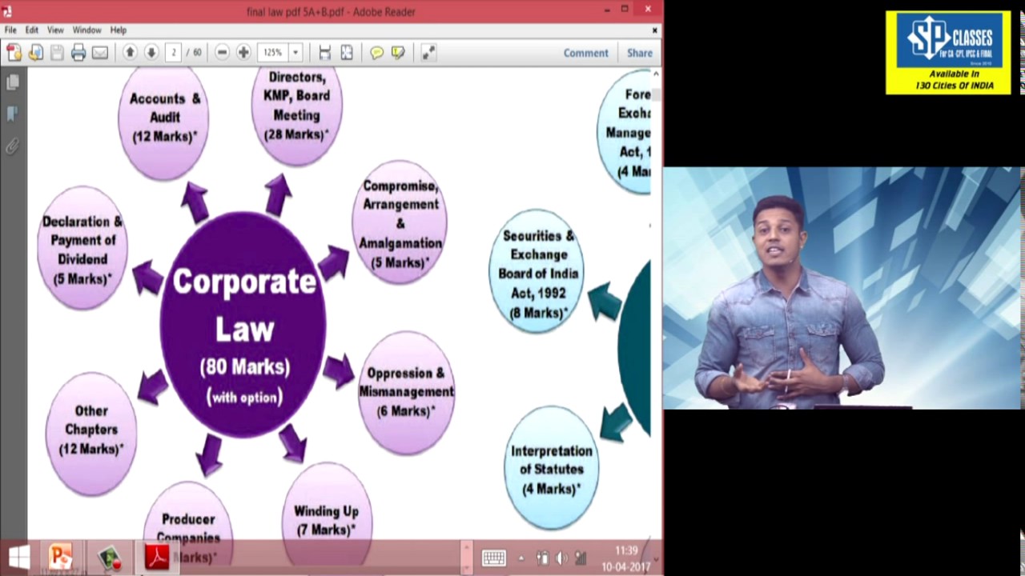Click the Oppression & Mismanagement bubble
This screenshot has height=576, width=1025.
point(406,392)
